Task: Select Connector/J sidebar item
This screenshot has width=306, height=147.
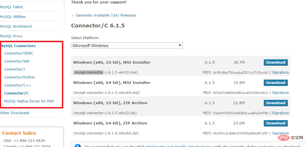Action: [x=15, y=69]
